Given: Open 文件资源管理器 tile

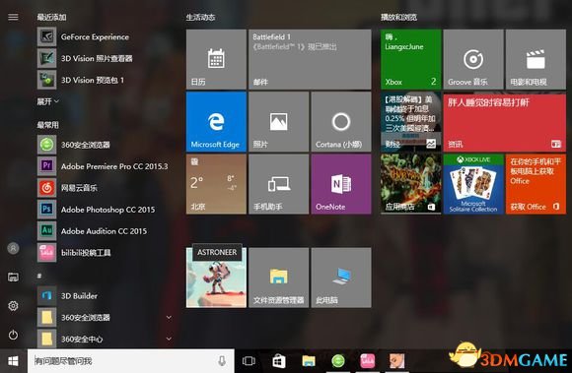Looking at the screenshot, I should click(x=279, y=278).
